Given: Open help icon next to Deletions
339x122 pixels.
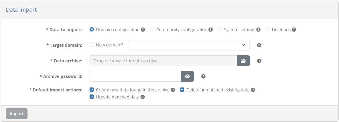Looking at the screenshot, I should [x=294, y=30].
